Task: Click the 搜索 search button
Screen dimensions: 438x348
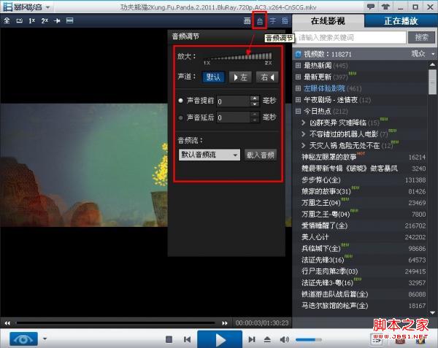Action: (421, 37)
